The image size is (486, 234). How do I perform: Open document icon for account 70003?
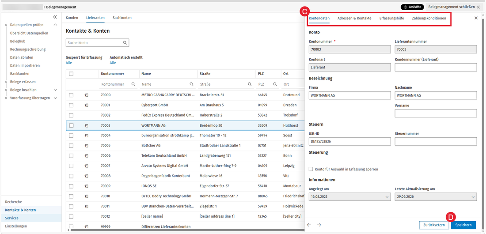coord(87,125)
